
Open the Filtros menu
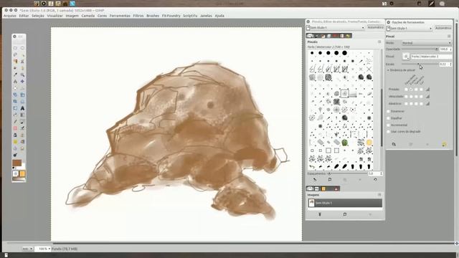tap(138, 16)
